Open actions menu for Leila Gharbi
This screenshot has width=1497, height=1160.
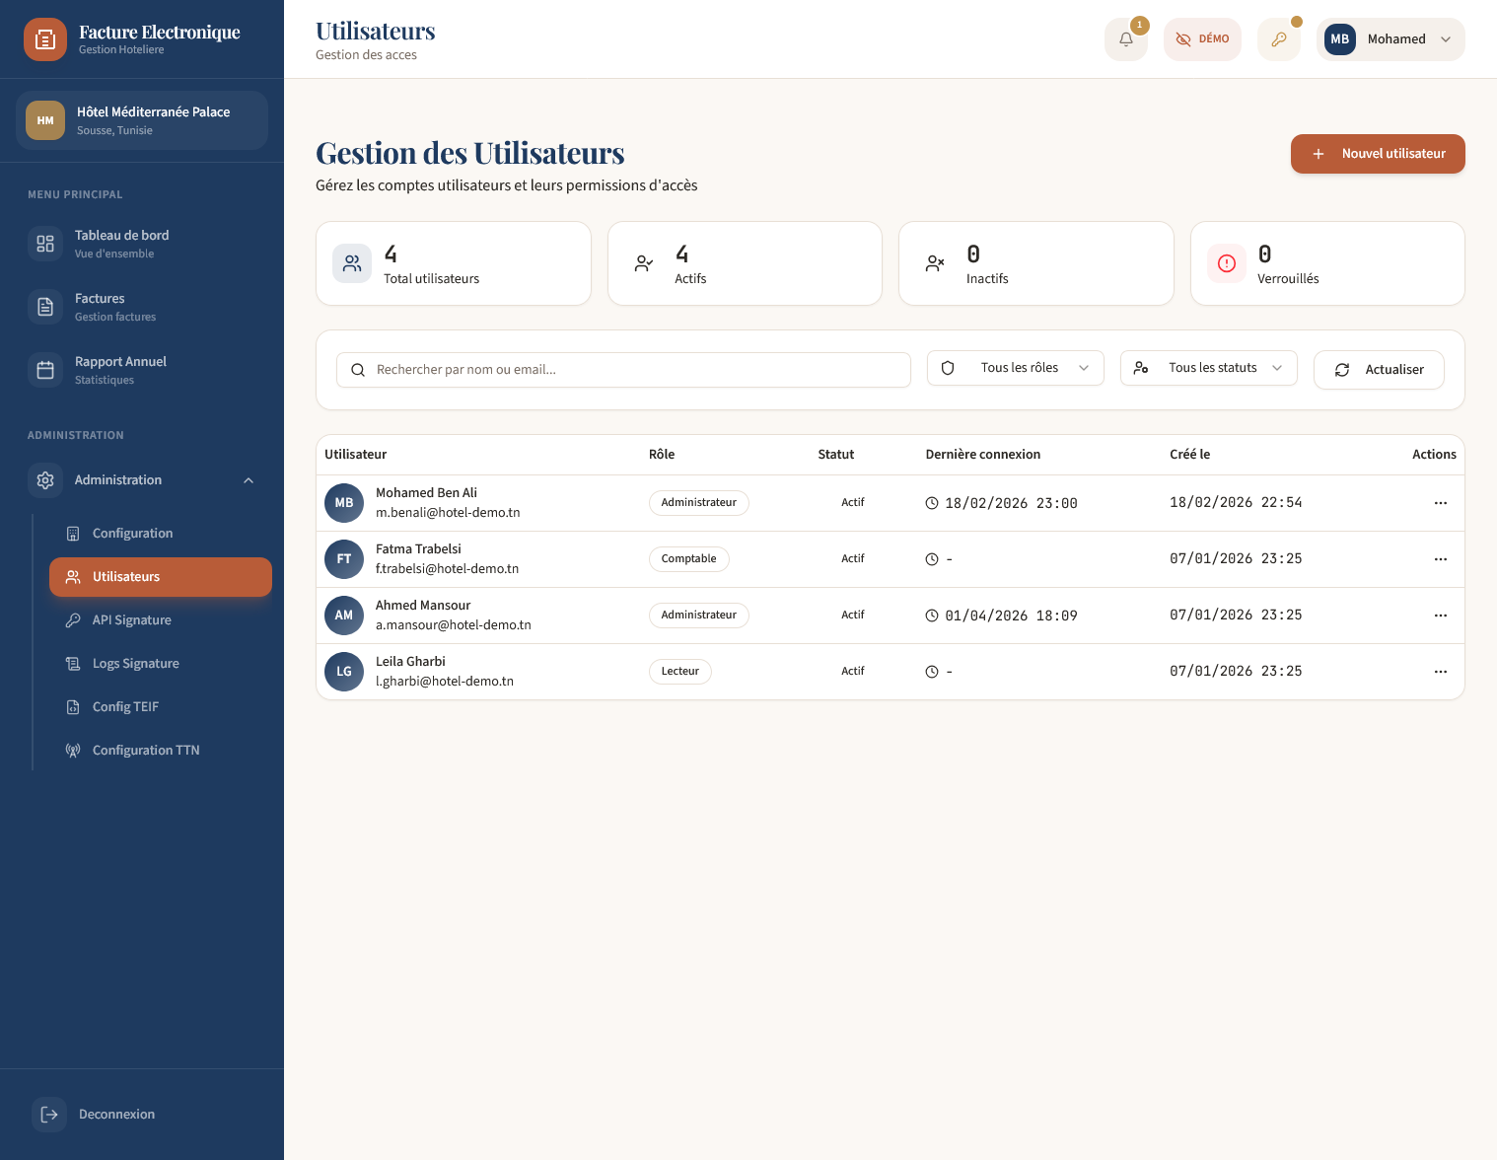point(1440,672)
